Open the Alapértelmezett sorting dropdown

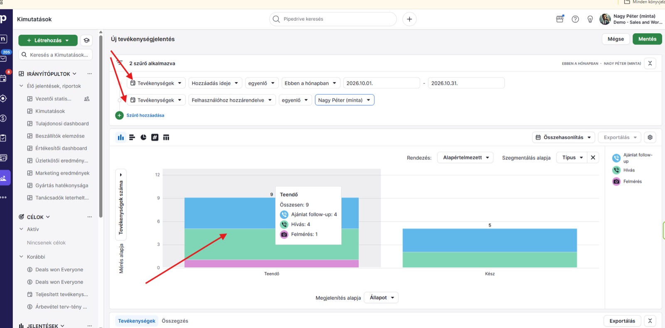[465, 157]
